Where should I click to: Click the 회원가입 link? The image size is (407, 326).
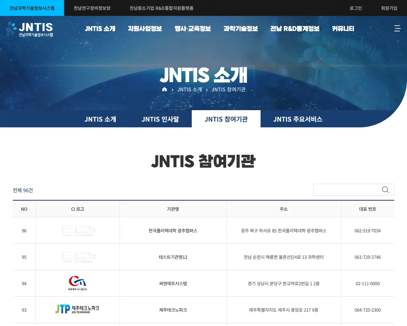point(390,8)
